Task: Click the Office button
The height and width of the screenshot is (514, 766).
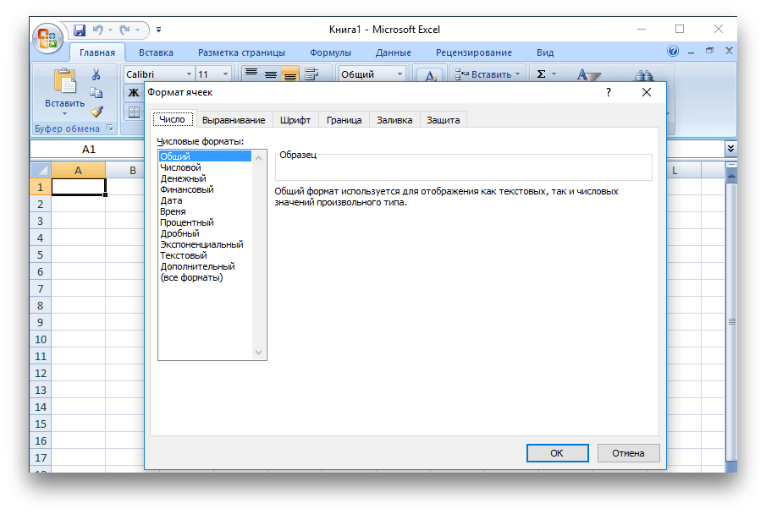Action: (47, 37)
